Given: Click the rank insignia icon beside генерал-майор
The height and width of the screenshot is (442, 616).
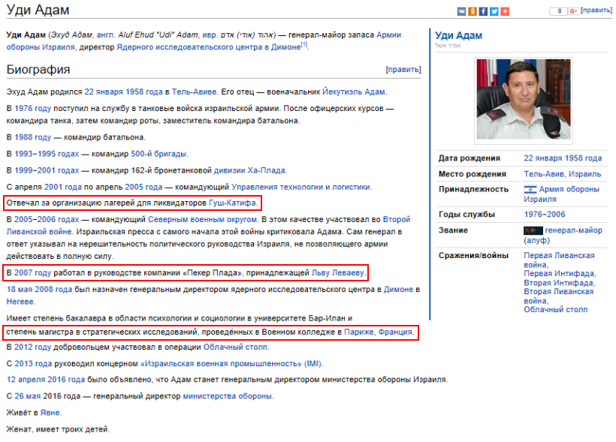Looking at the screenshot, I should [x=533, y=230].
